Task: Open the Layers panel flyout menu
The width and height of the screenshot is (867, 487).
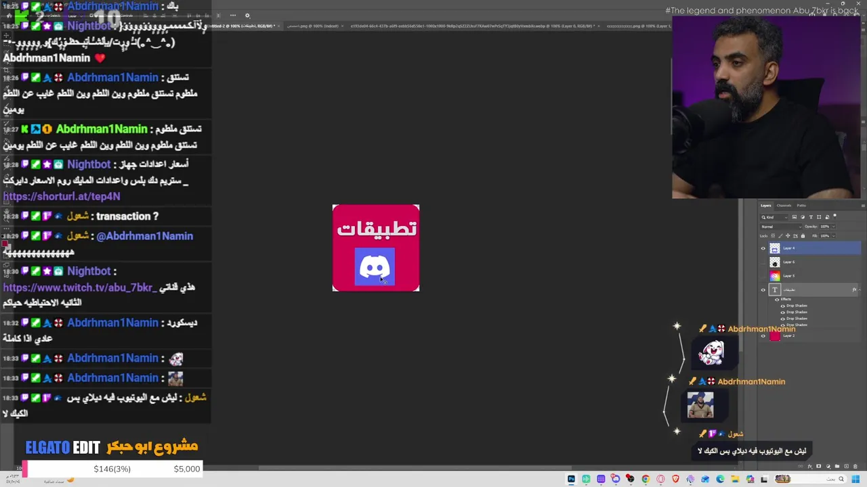Action: pyautogui.click(x=863, y=206)
